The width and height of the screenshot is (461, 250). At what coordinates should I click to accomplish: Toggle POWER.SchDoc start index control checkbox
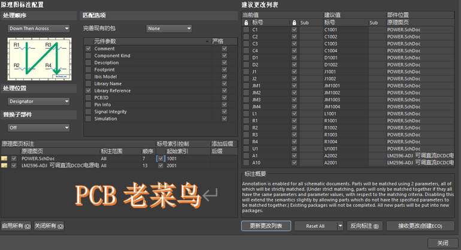coord(160,159)
